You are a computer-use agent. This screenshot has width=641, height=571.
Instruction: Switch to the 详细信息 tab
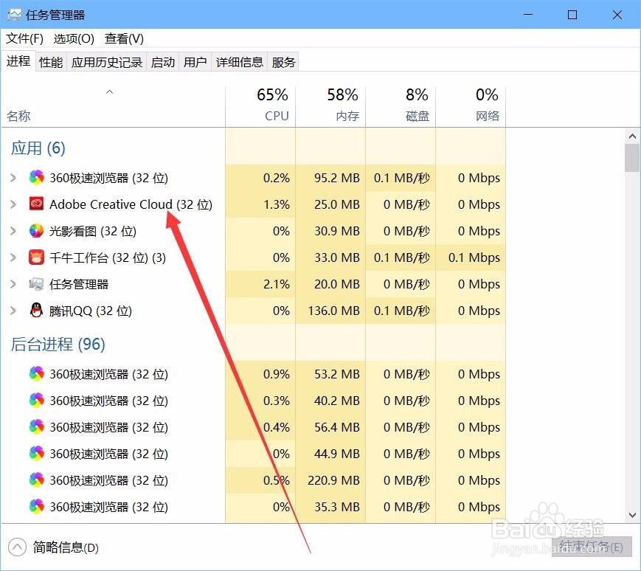click(240, 62)
